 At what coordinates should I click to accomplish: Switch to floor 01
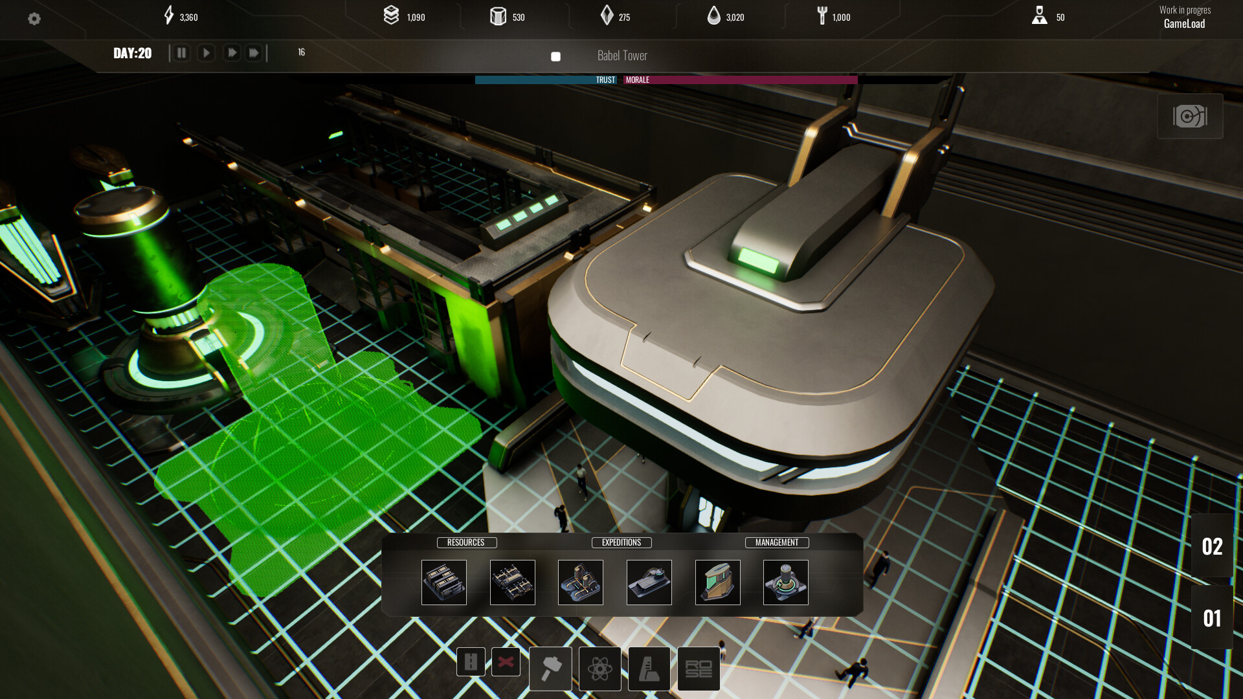tap(1212, 619)
